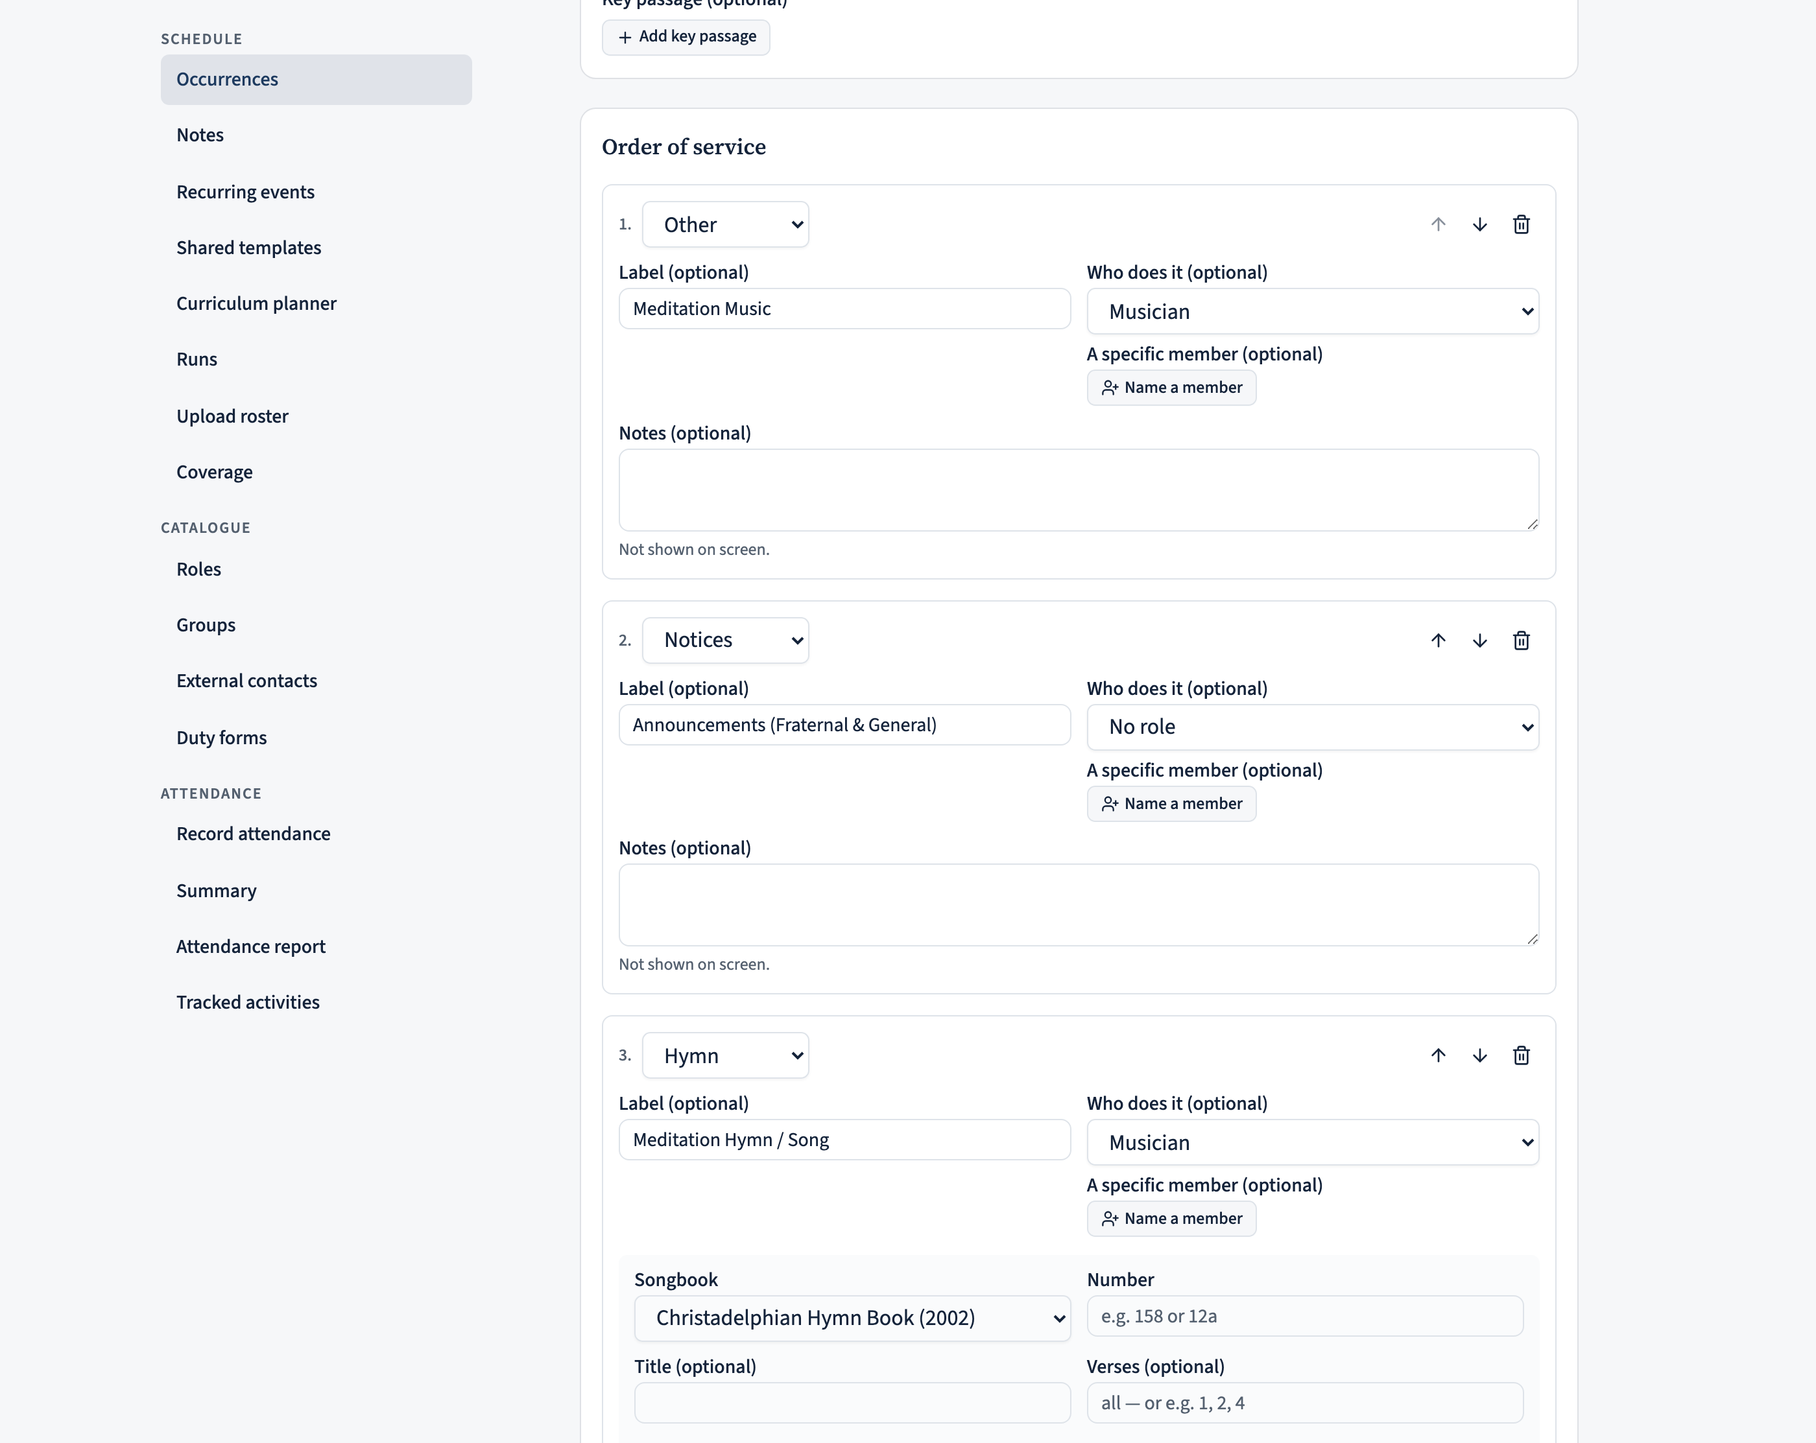Delete item 1 Meditation Music
This screenshot has width=1816, height=1443.
coord(1521,225)
